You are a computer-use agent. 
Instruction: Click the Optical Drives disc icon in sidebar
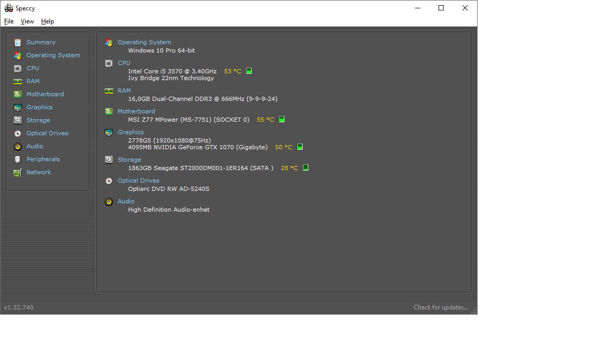pyautogui.click(x=18, y=133)
